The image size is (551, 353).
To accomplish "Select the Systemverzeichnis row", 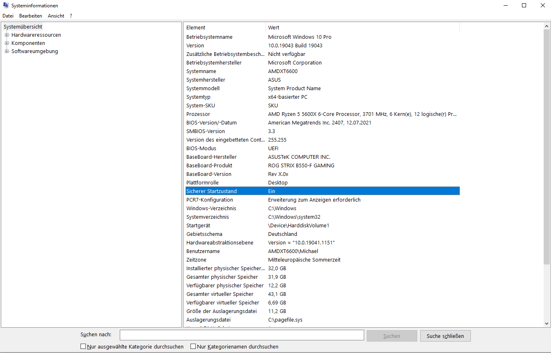I will [323, 217].
